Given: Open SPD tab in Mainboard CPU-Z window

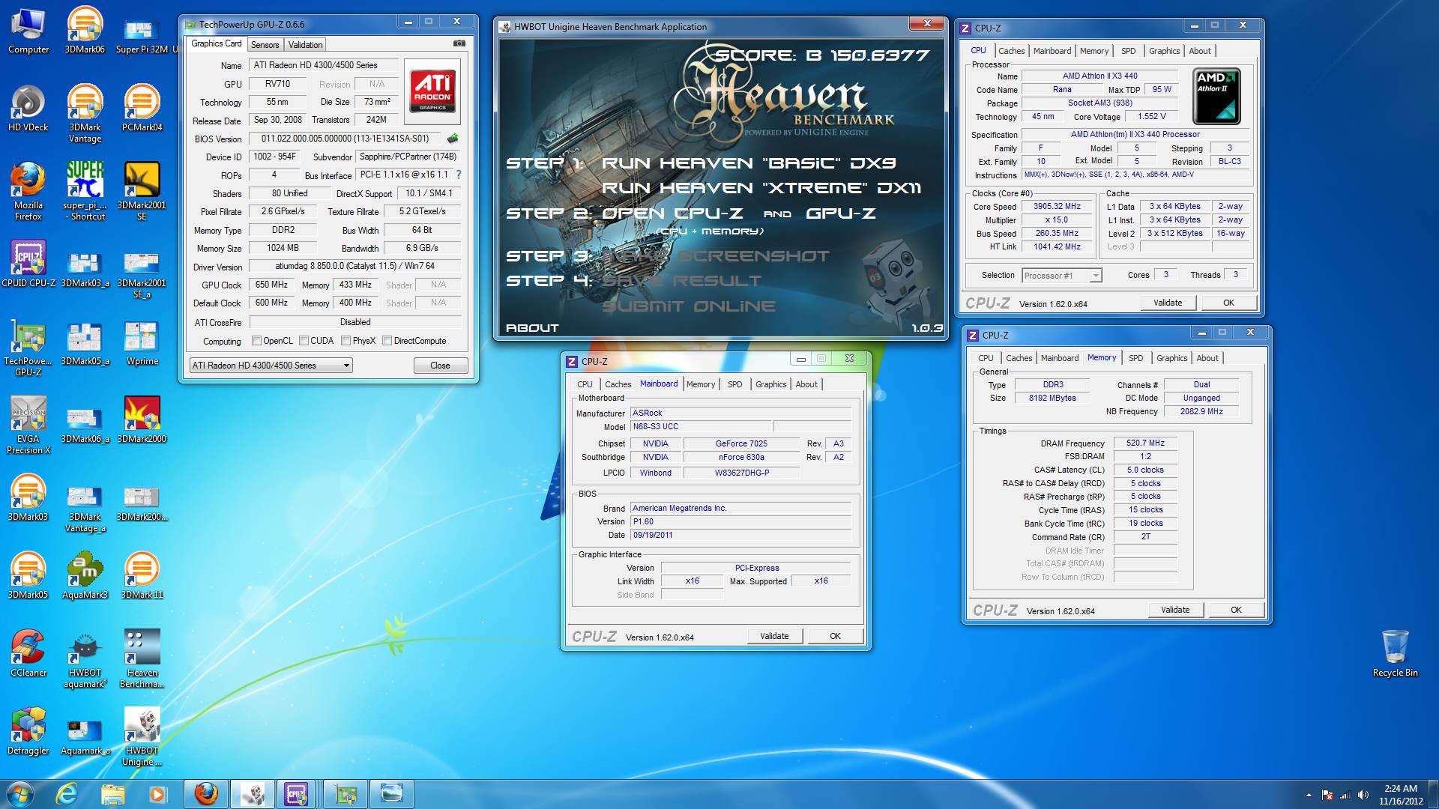Looking at the screenshot, I should (734, 384).
